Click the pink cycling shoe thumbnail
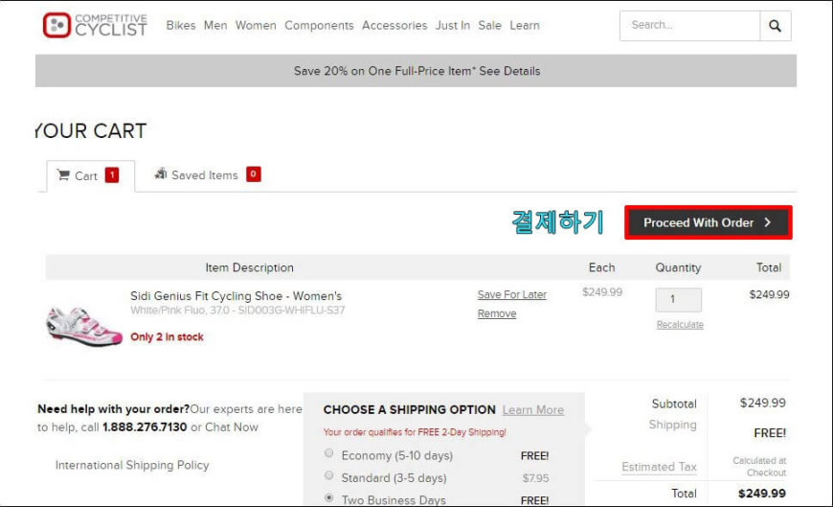 pos(84,326)
